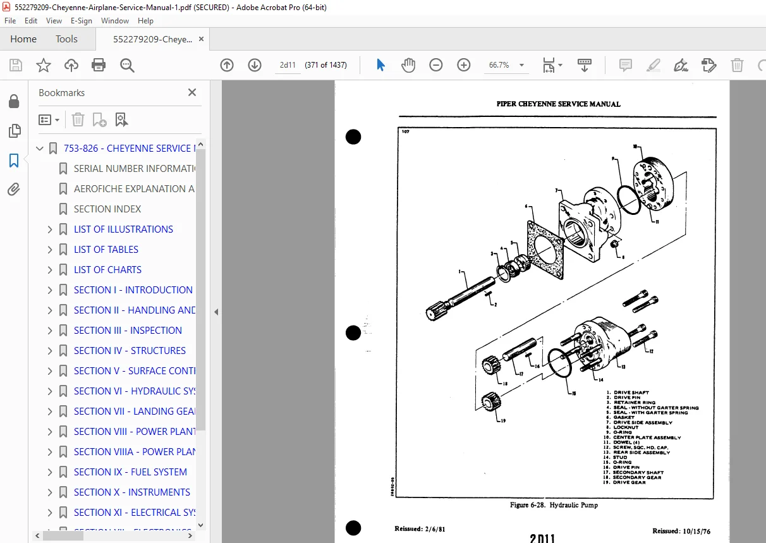Expand SECTION I - INTRODUCTION bookmark
The width and height of the screenshot is (766, 543).
(50, 290)
